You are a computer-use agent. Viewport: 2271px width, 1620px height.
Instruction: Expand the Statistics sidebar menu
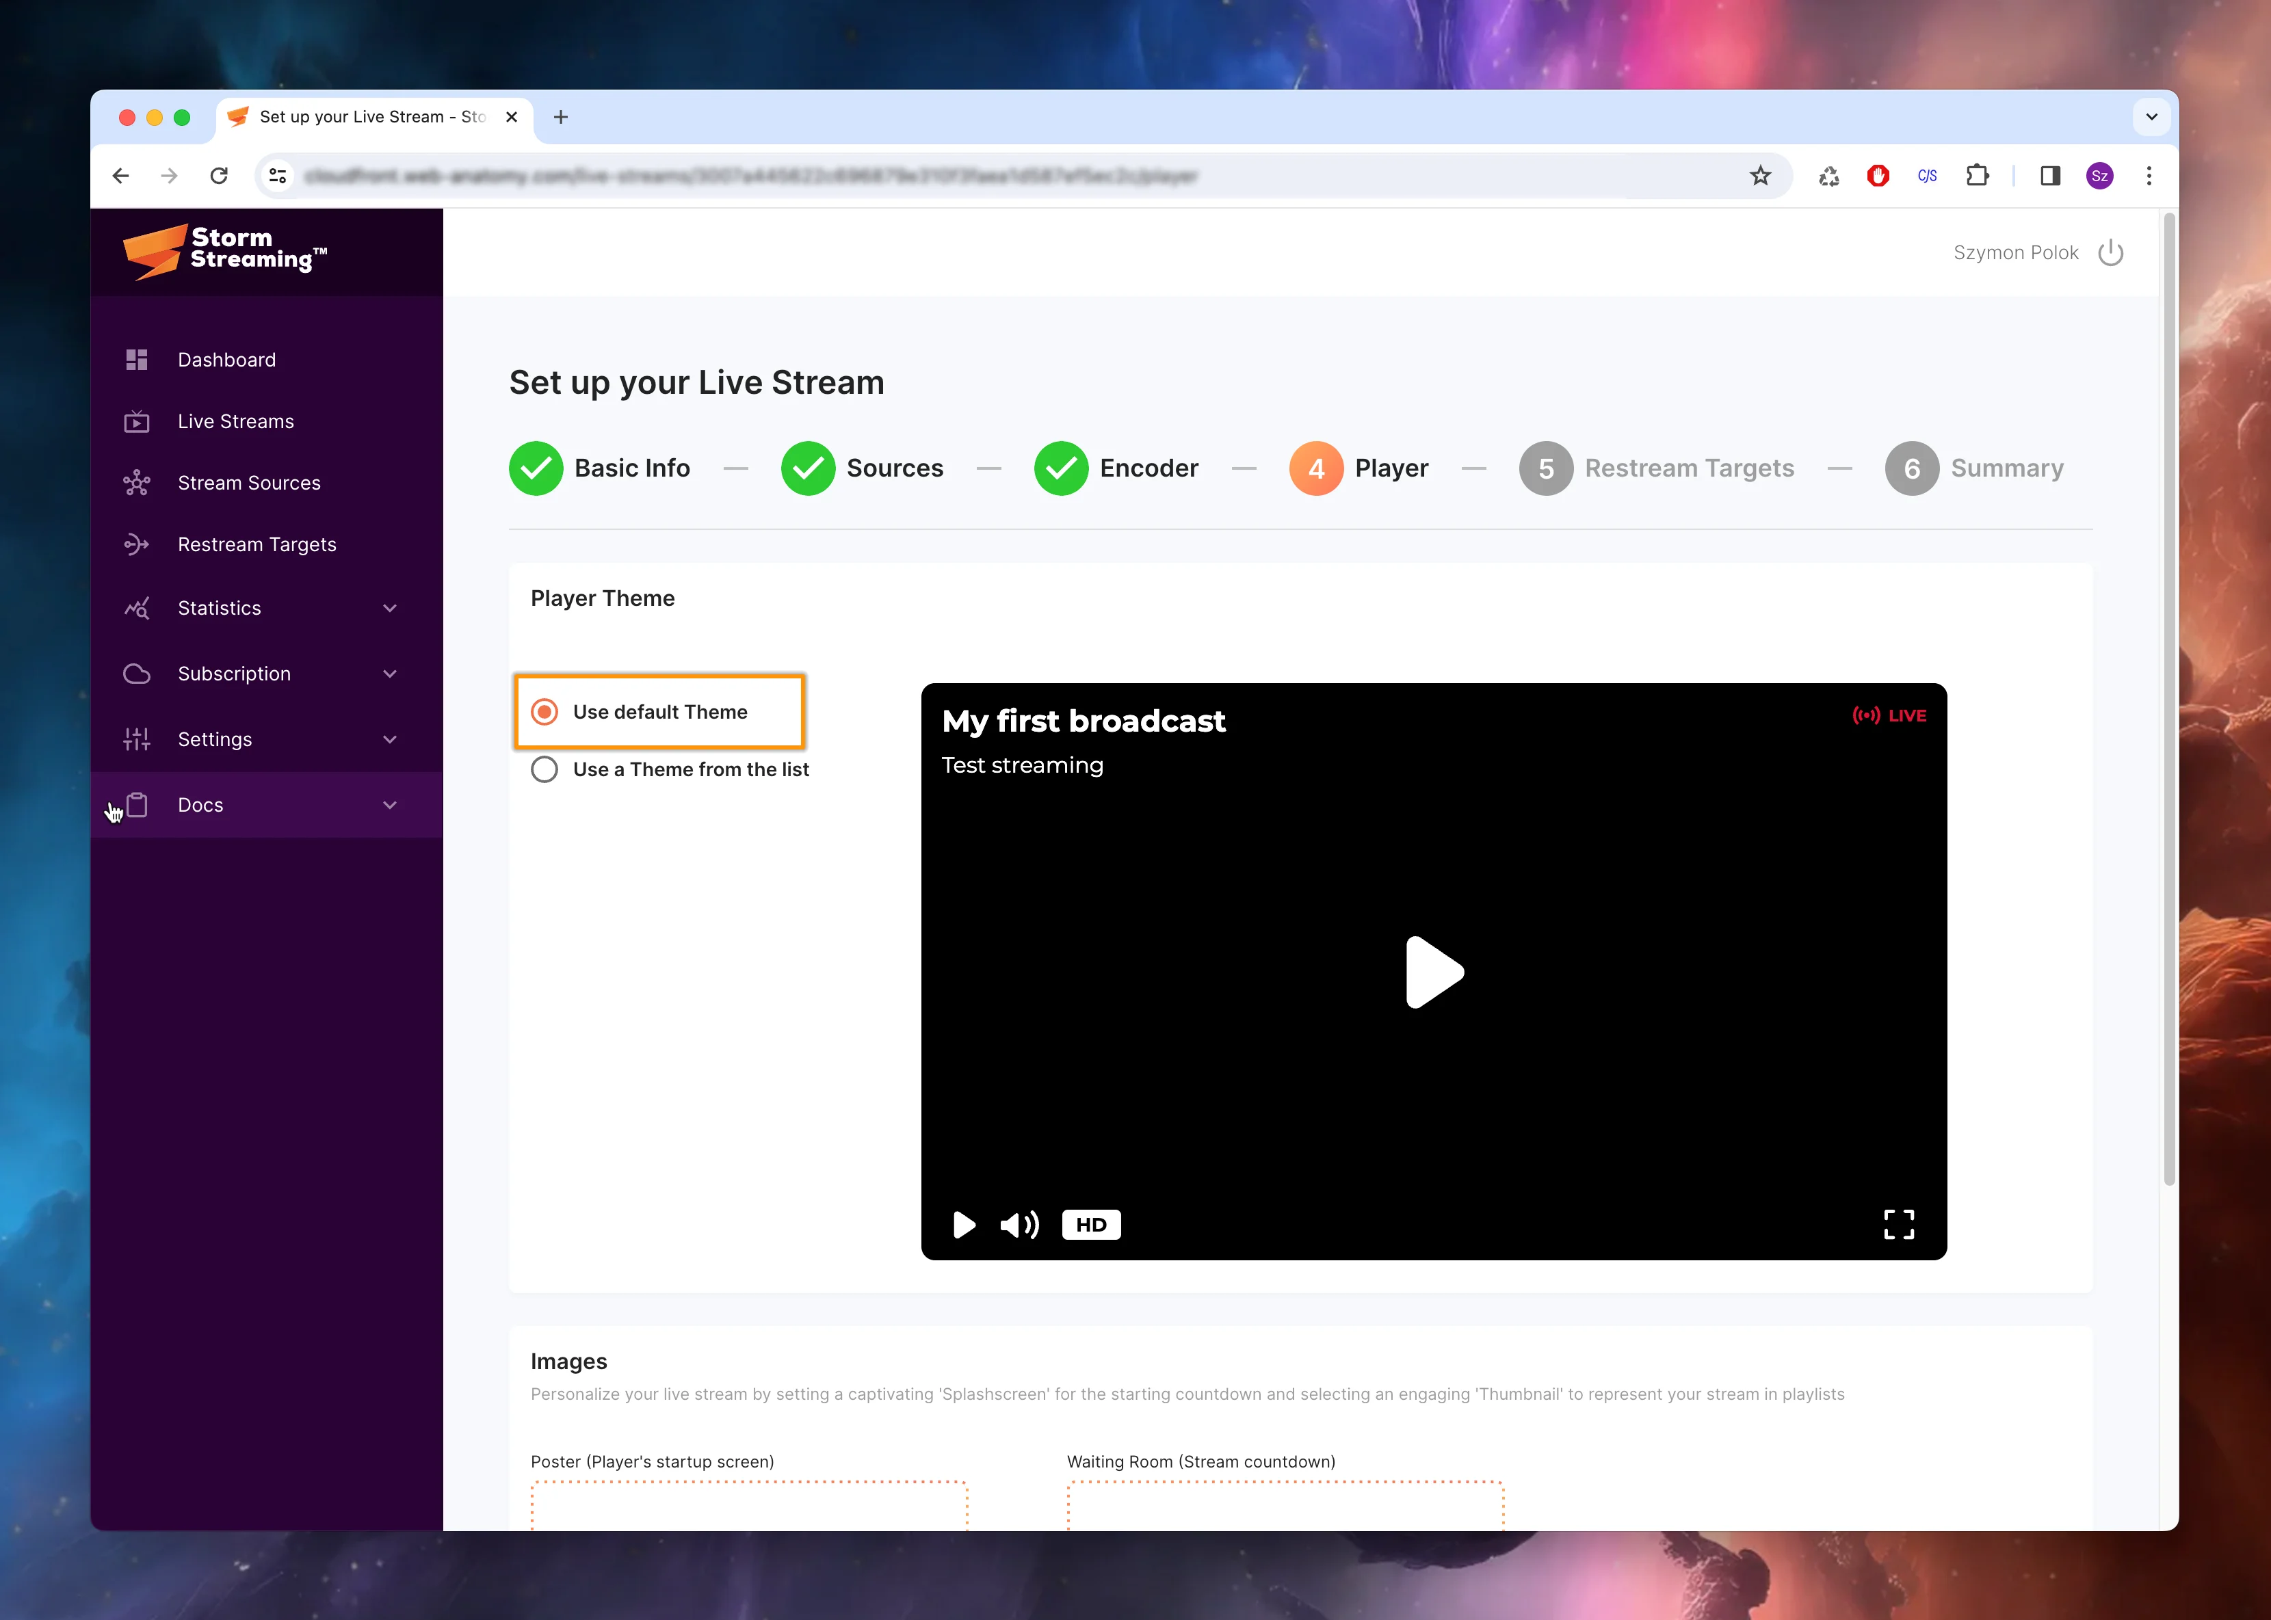click(x=390, y=607)
